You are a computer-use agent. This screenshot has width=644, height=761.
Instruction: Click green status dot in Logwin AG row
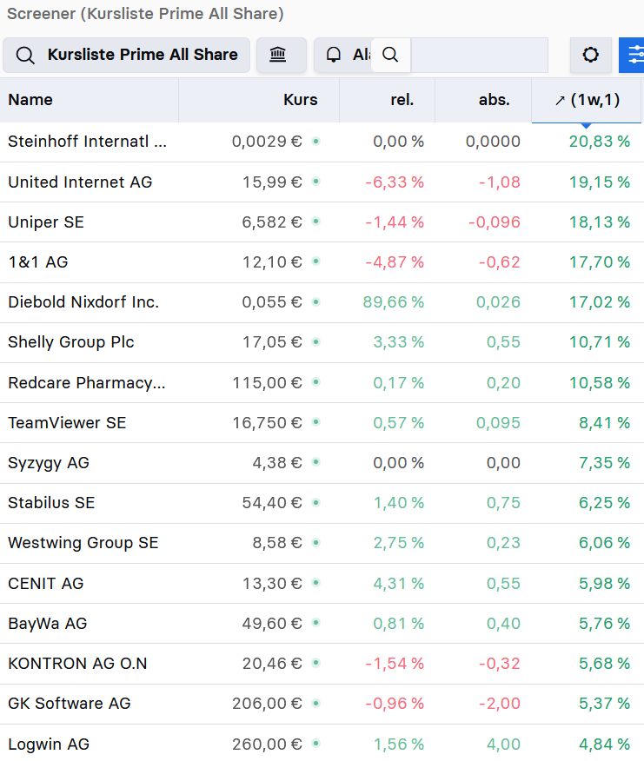315,744
